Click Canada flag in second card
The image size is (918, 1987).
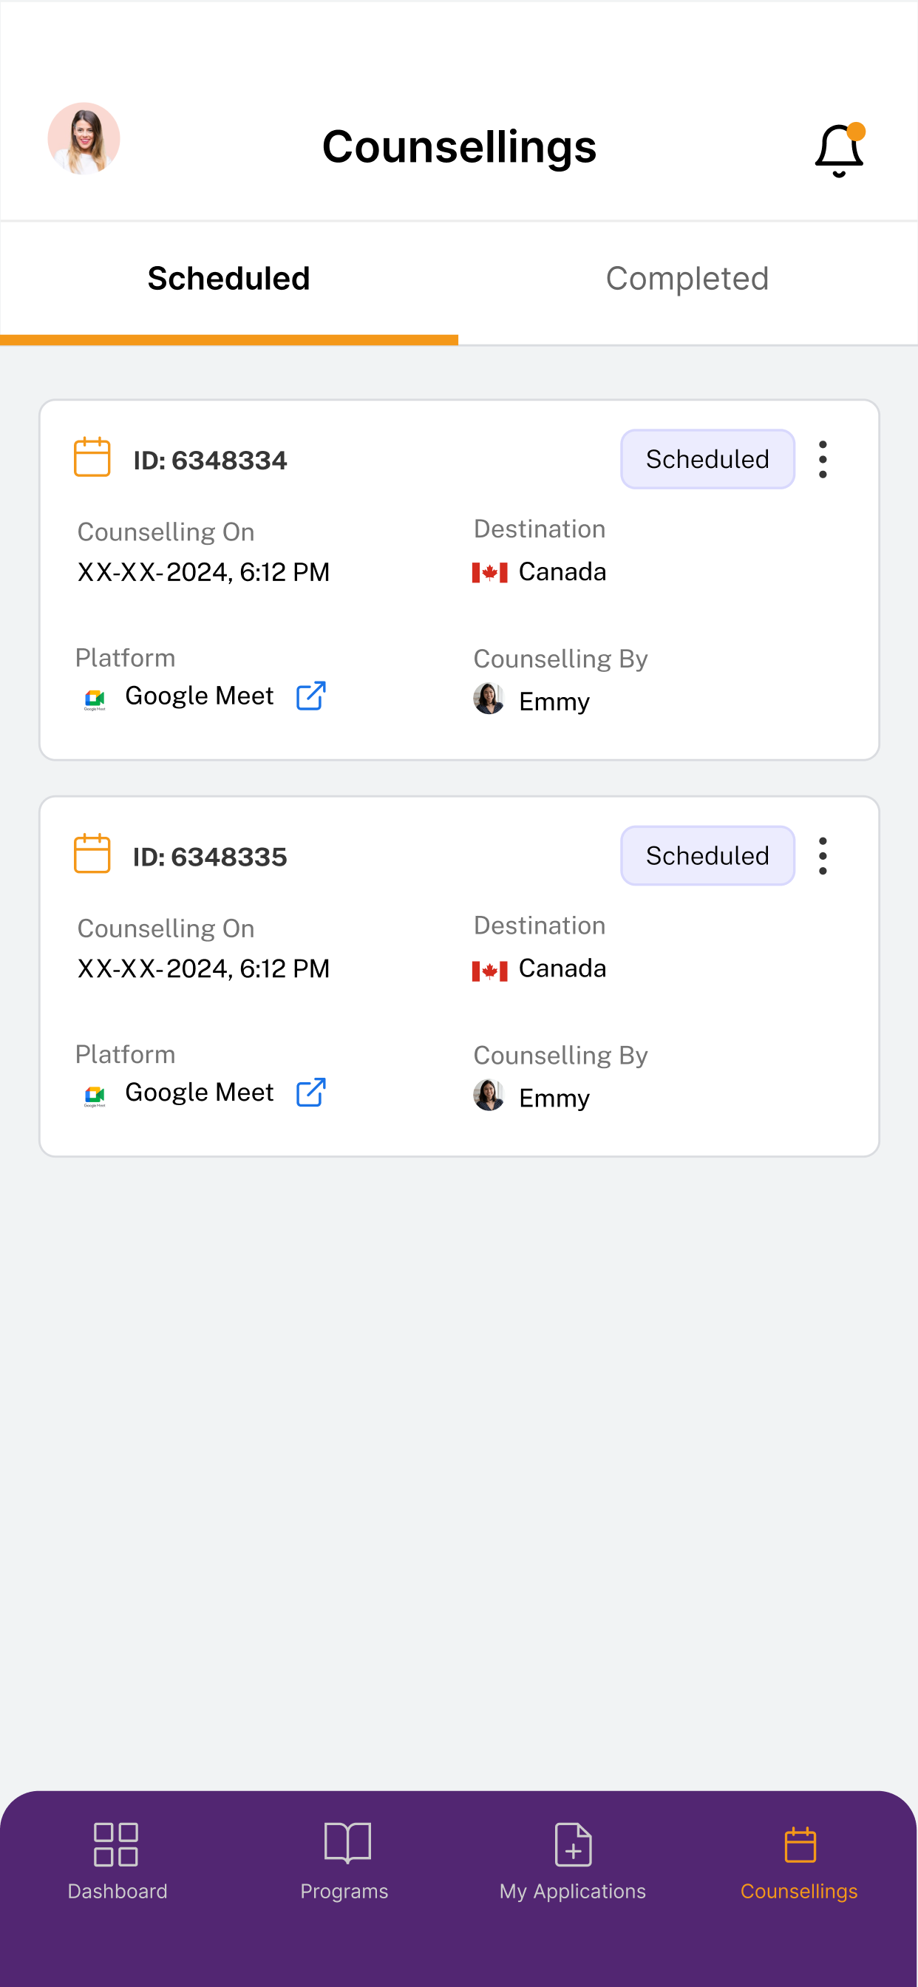coord(490,971)
